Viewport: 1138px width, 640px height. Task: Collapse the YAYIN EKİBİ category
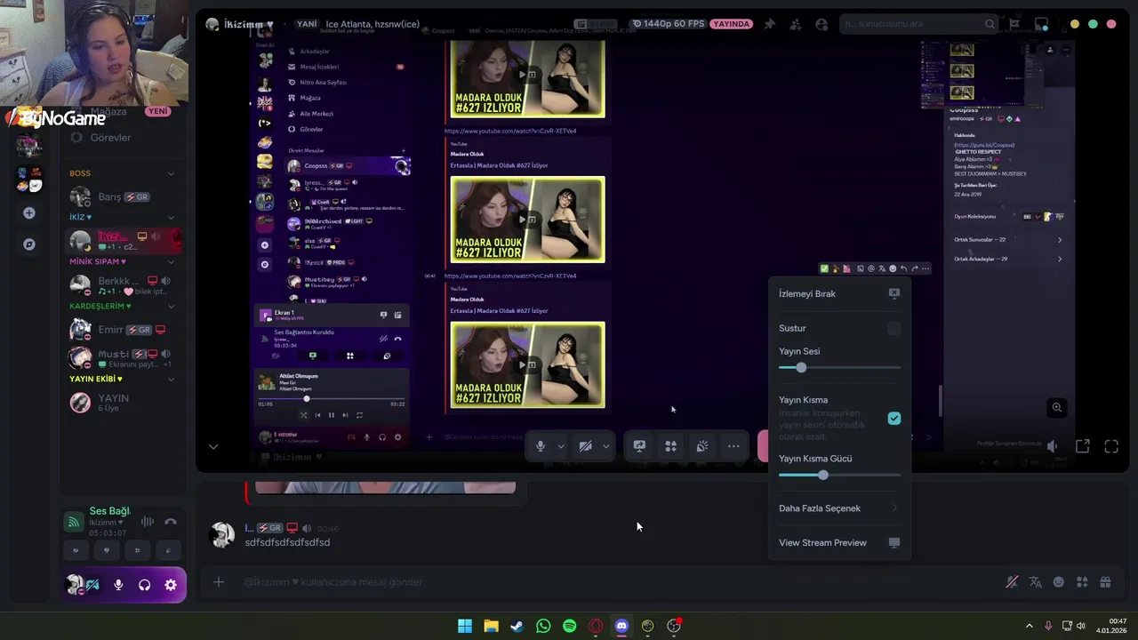pos(171,380)
